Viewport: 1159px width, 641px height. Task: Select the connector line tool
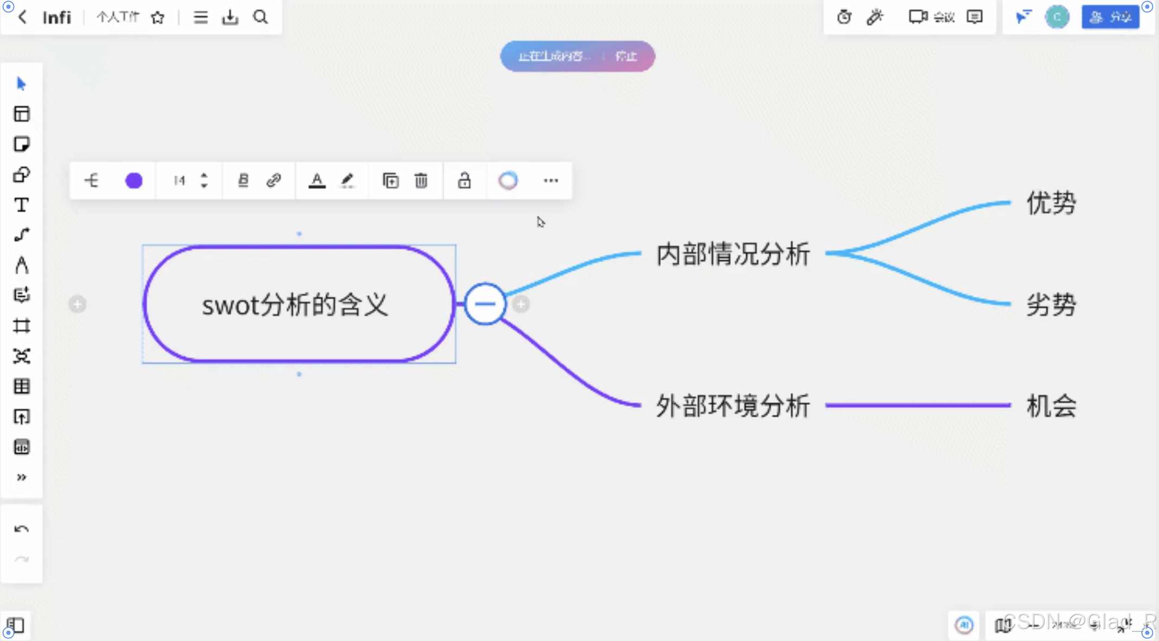21,235
